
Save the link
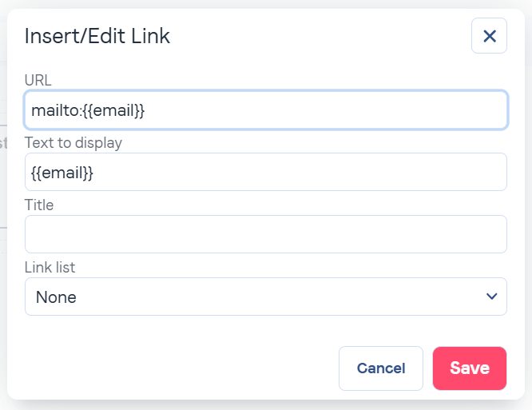click(x=469, y=368)
